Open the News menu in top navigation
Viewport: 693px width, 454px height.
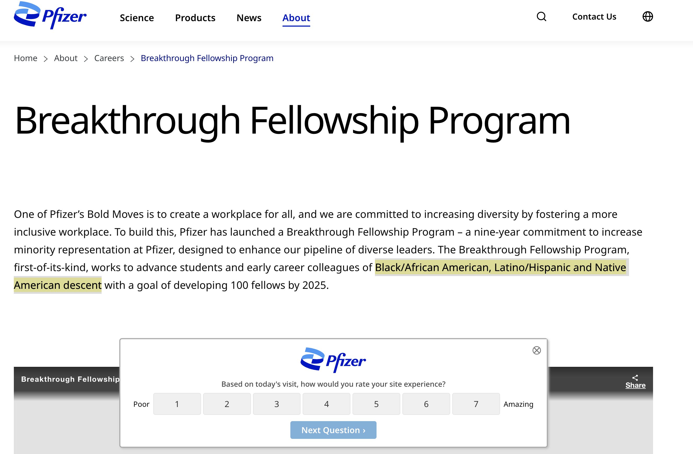point(248,17)
